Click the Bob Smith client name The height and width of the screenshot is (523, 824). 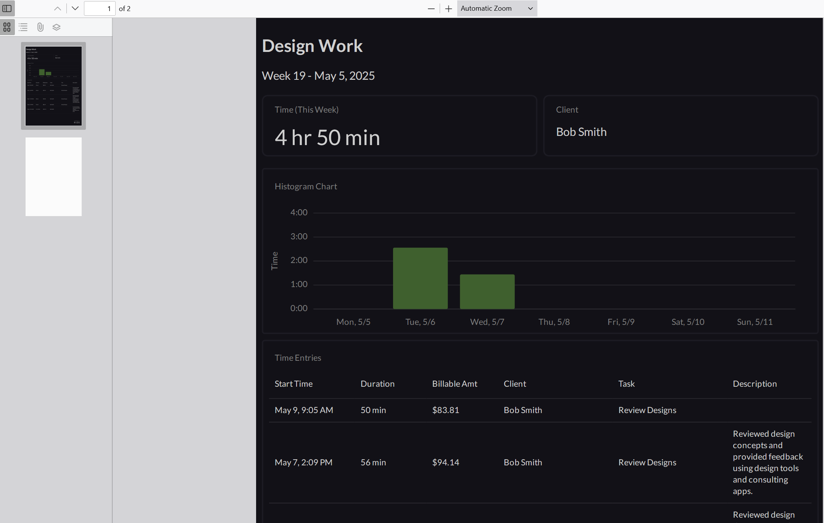(581, 132)
